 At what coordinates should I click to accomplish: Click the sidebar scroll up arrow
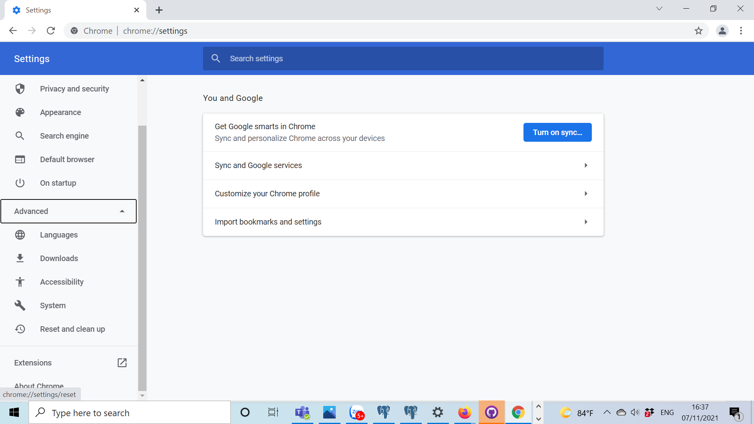pyautogui.click(x=142, y=80)
